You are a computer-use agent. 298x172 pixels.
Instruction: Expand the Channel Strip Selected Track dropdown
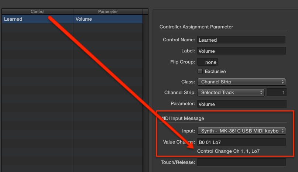tap(231, 92)
